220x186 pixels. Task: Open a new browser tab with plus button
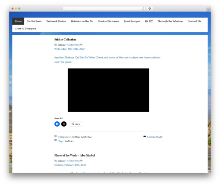209,10
